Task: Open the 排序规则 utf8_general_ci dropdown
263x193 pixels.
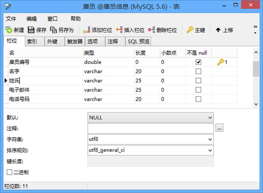Action: pyautogui.click(x=210, y=150)
